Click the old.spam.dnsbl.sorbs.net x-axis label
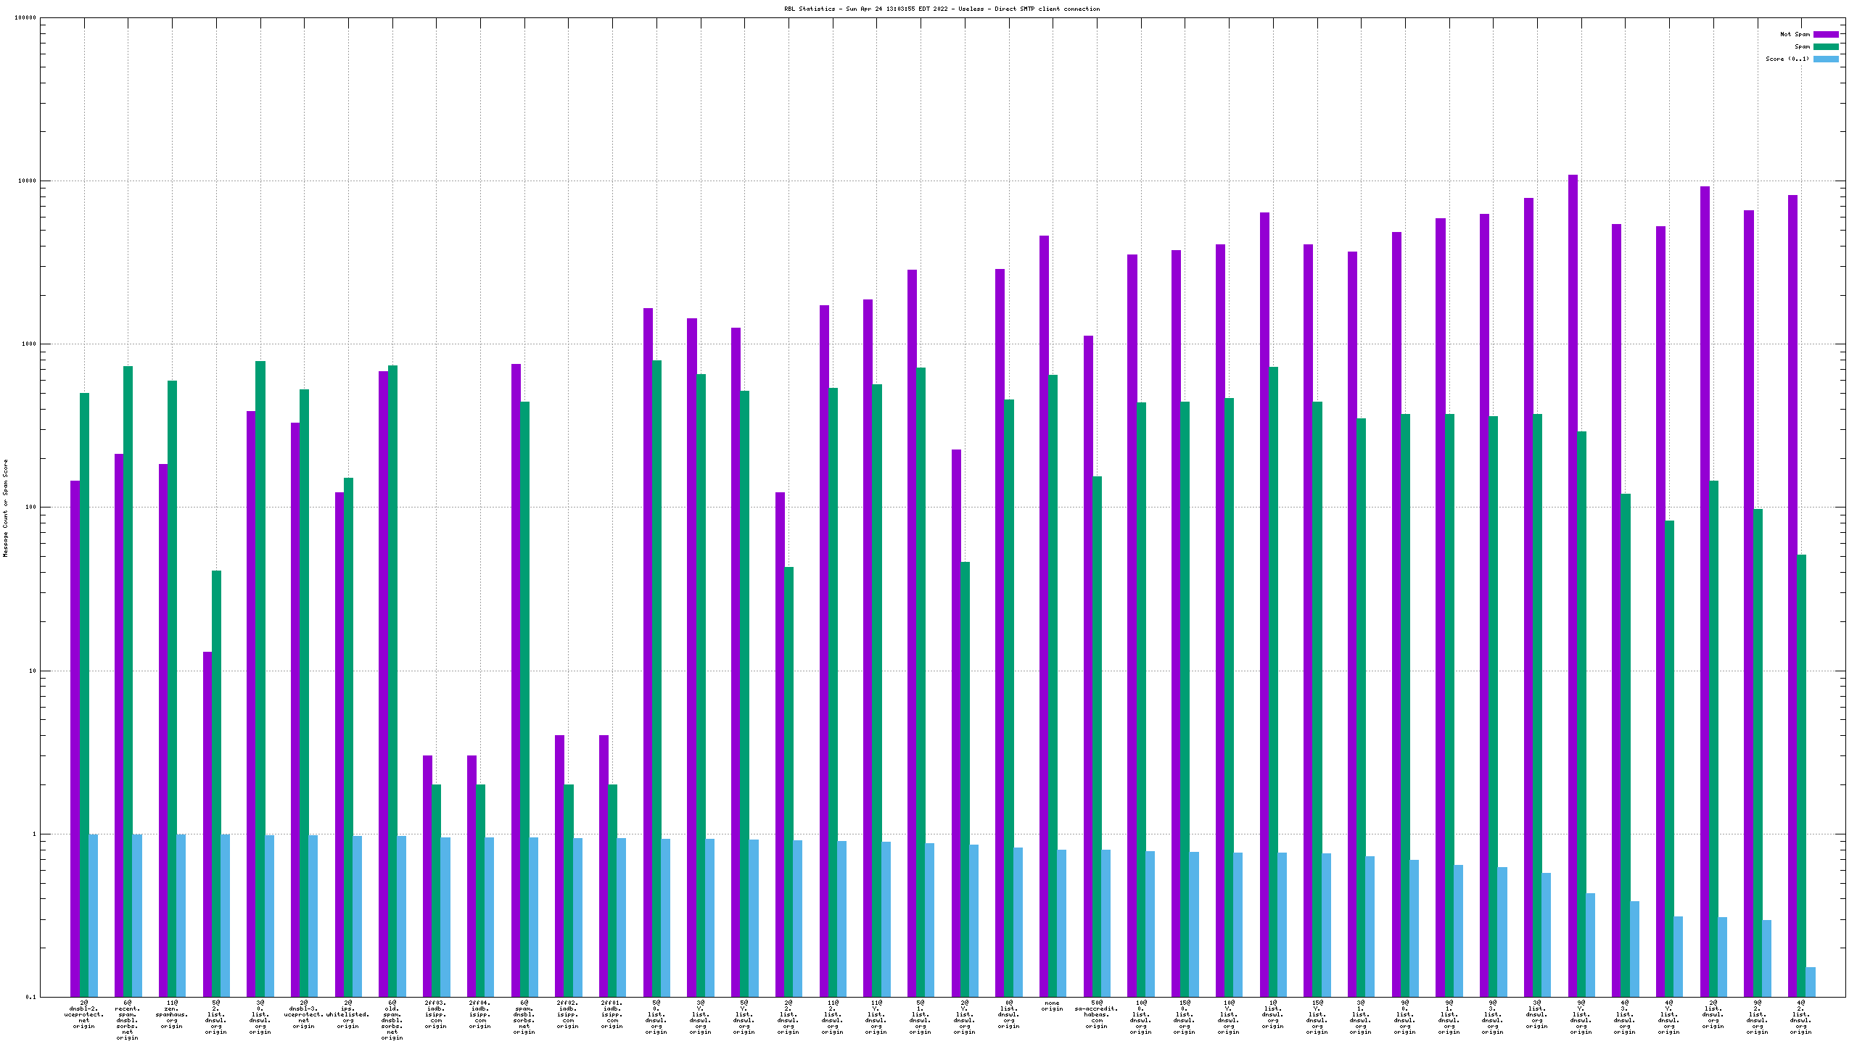1857x1044 pixels. 392,1020
